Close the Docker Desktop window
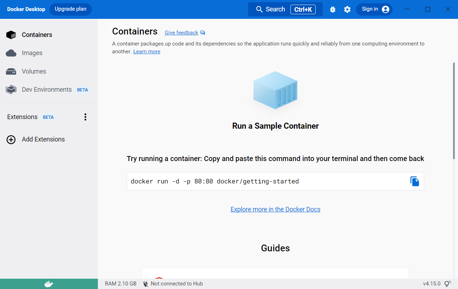The height and width of the screenshot is (289, 458). pyautogui.click(x=448, y=9)
